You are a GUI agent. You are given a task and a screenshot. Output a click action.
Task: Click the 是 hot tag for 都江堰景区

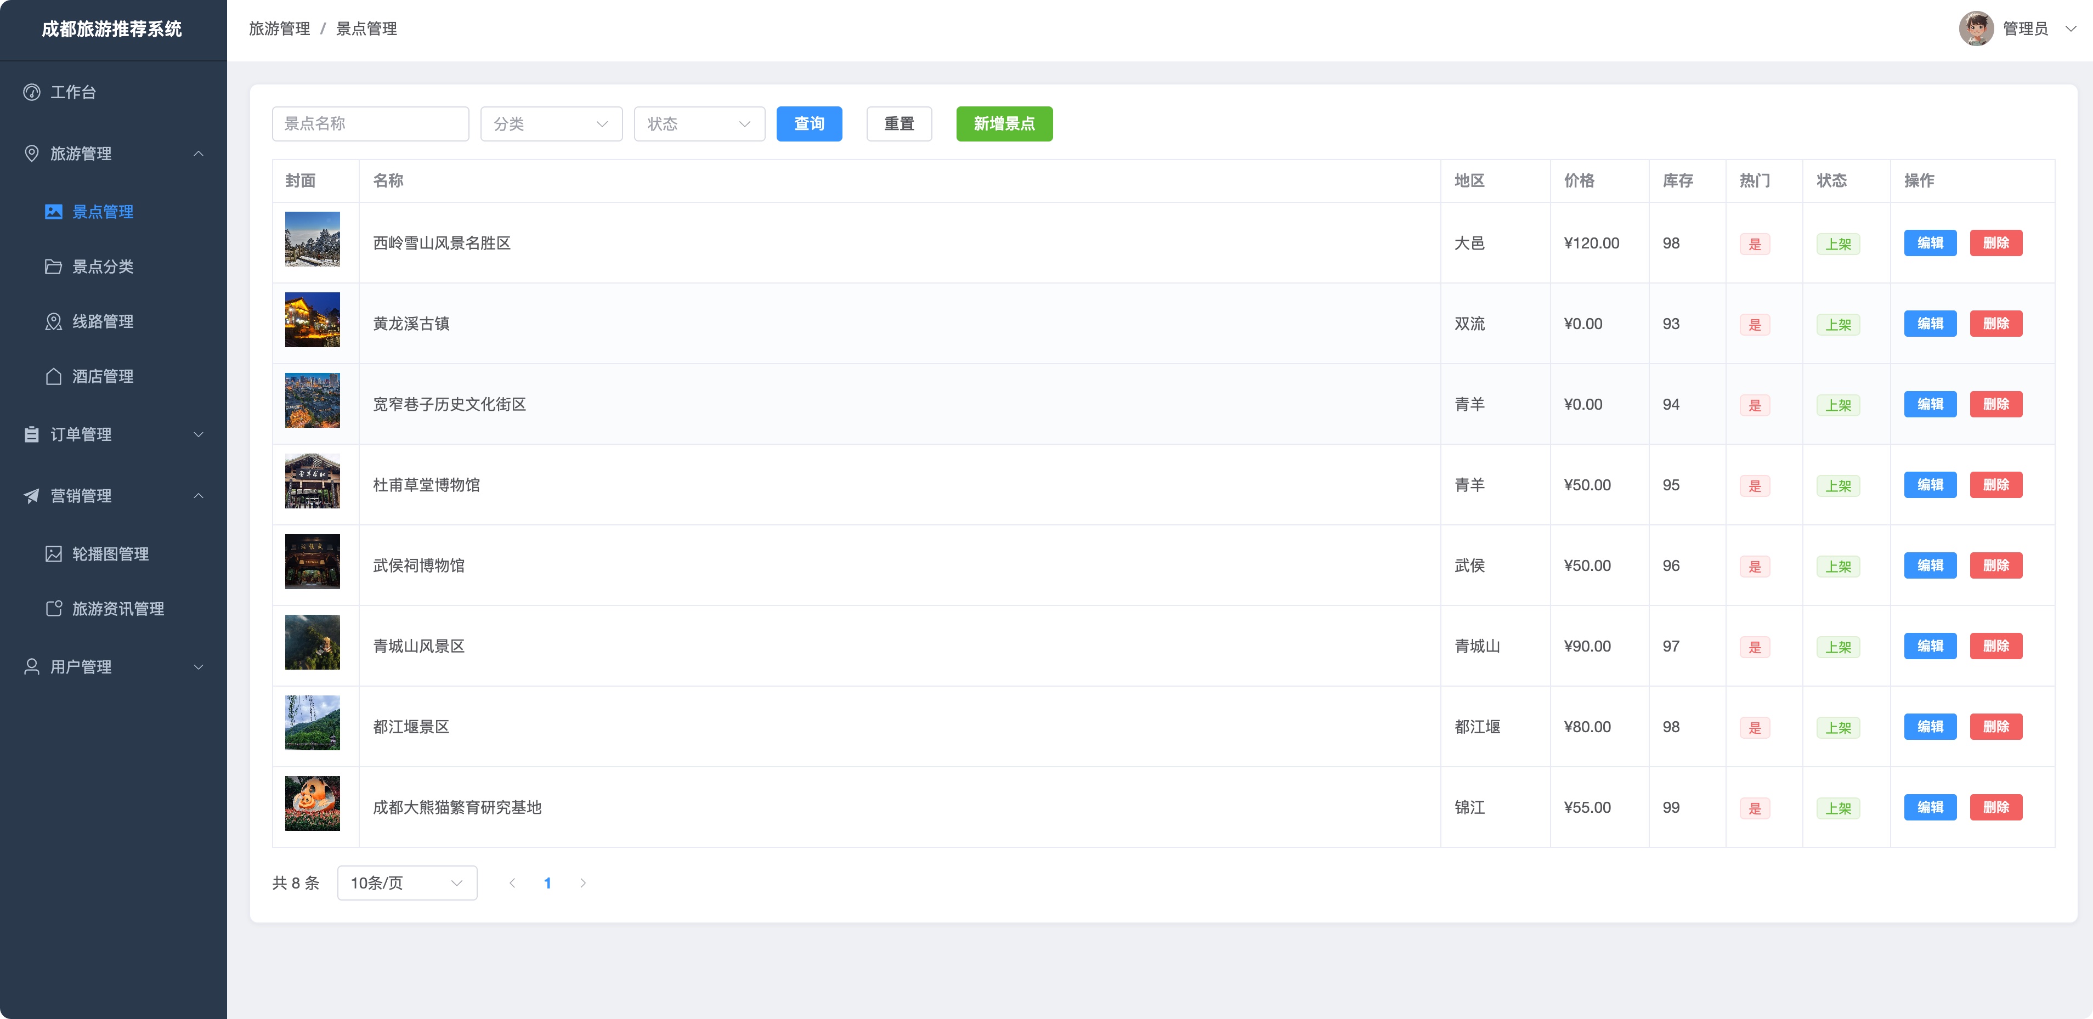(1754, 727)
